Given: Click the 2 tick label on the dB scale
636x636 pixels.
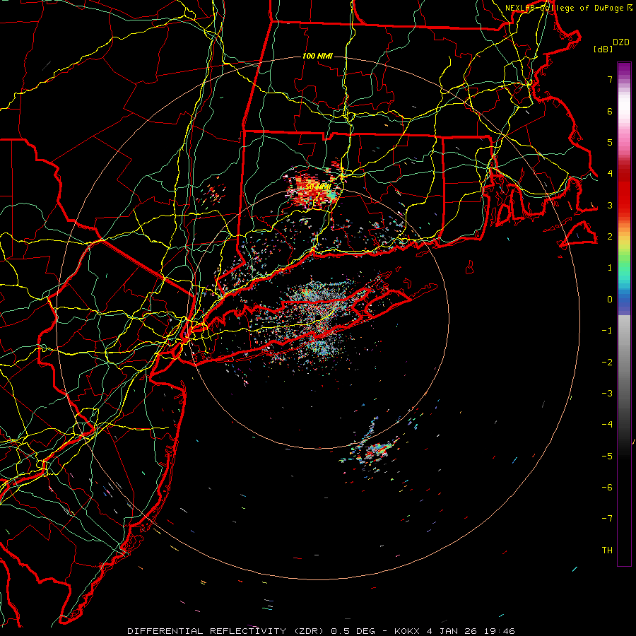Looking at the screenshot, I should 610,237.
